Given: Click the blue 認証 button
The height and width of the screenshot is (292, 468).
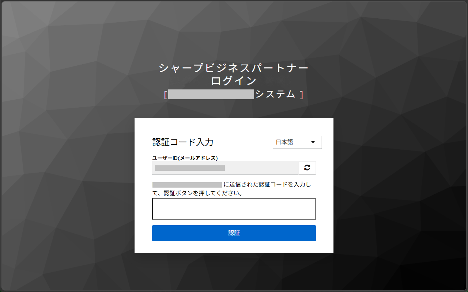Looking at the screenshot, I should [x=234, y=233].
